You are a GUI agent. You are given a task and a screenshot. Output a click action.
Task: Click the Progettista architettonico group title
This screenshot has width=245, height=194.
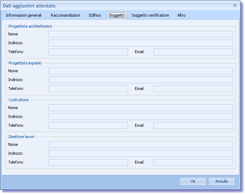30,26
